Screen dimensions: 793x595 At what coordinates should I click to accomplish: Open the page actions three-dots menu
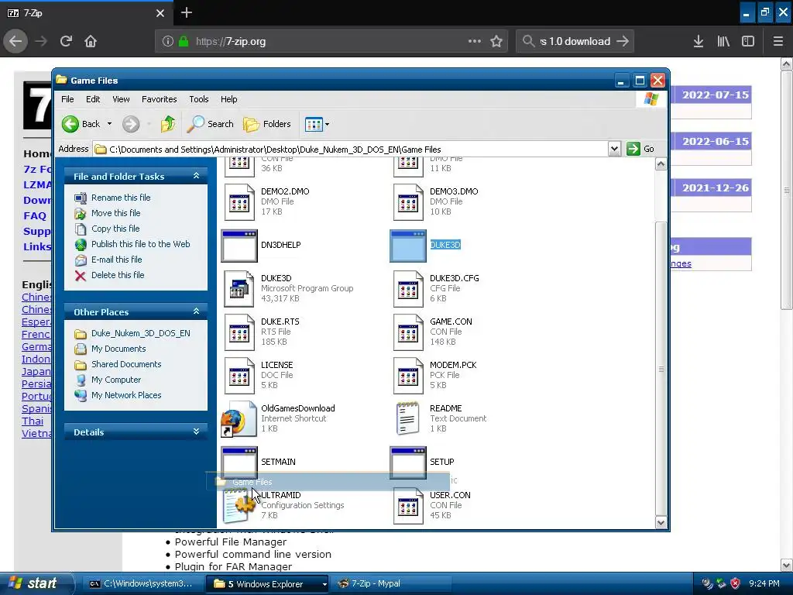tap(475, 41)
